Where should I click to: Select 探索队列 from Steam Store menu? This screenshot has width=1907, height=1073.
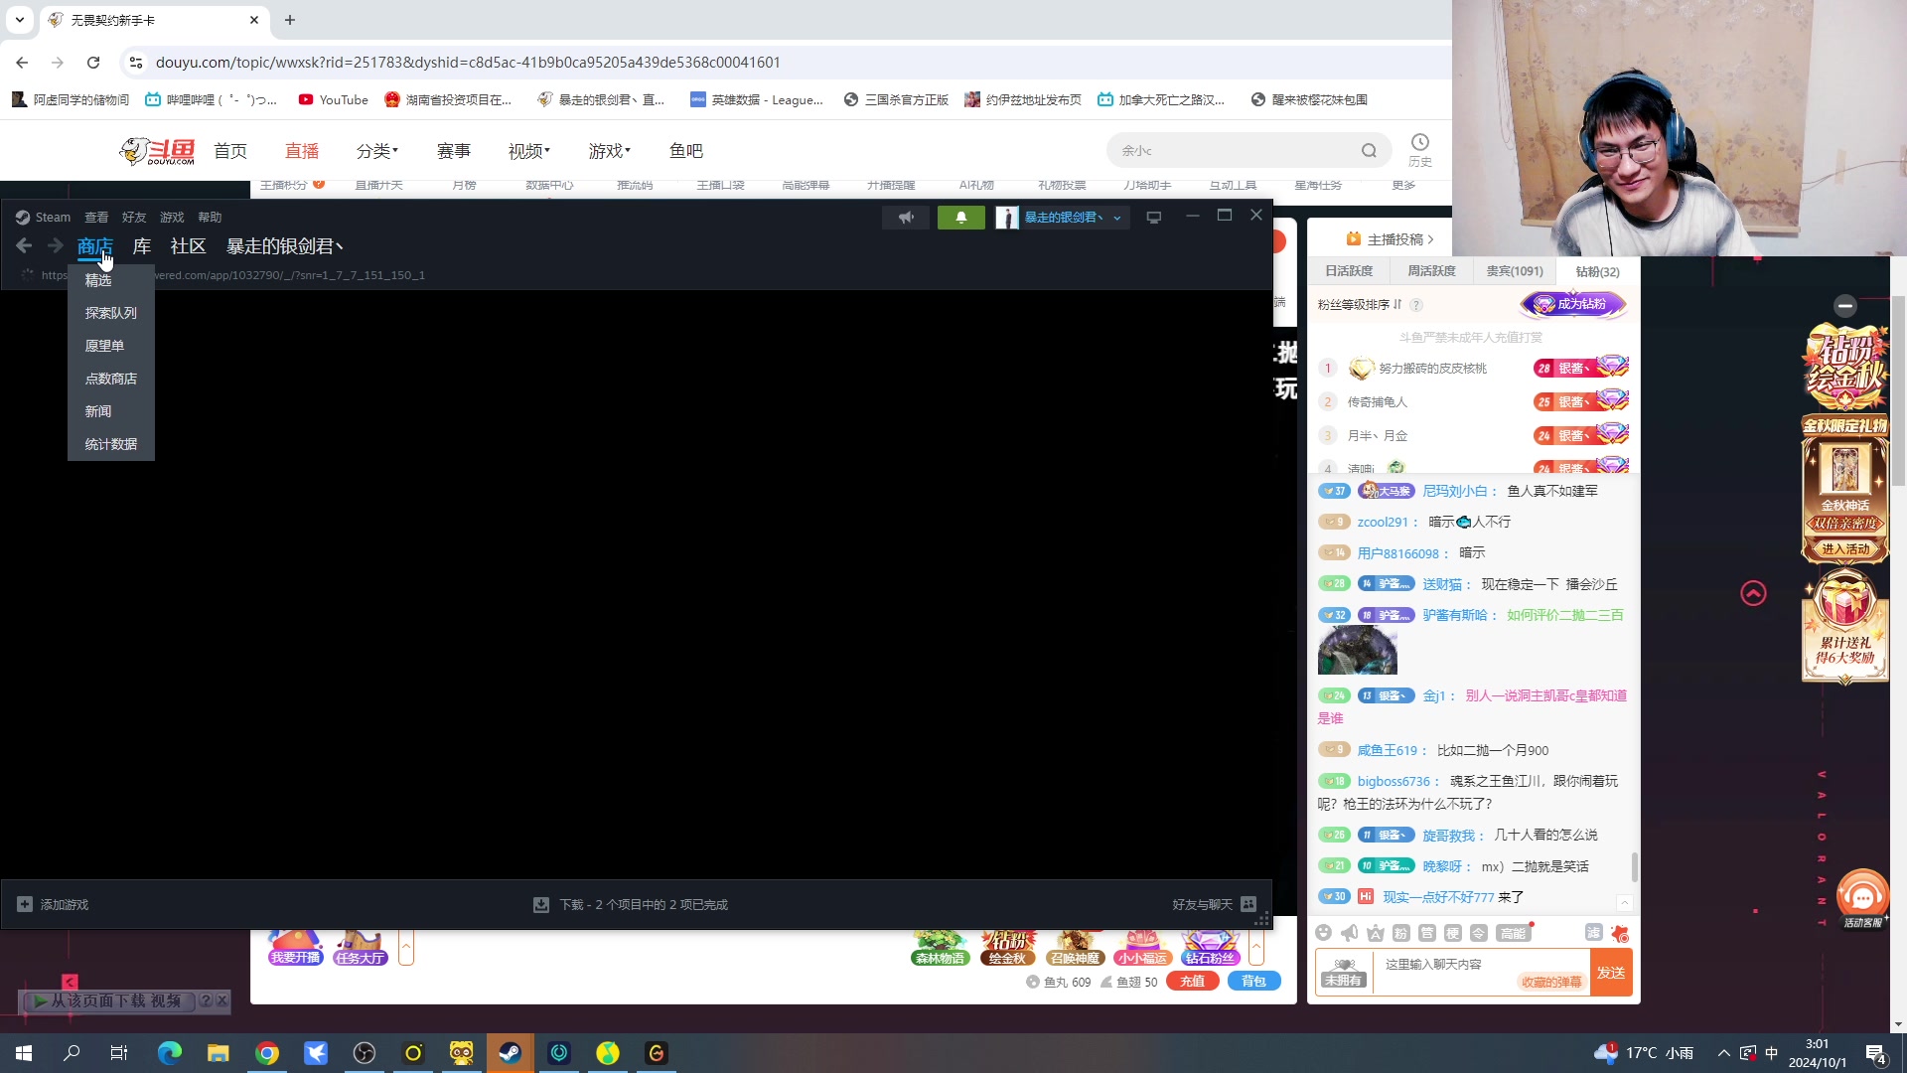click(110, 312)
